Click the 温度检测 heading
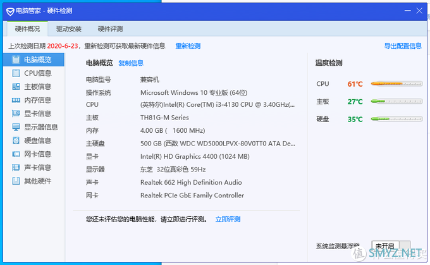Screen dimensions: 430x265 click(329, 63)
